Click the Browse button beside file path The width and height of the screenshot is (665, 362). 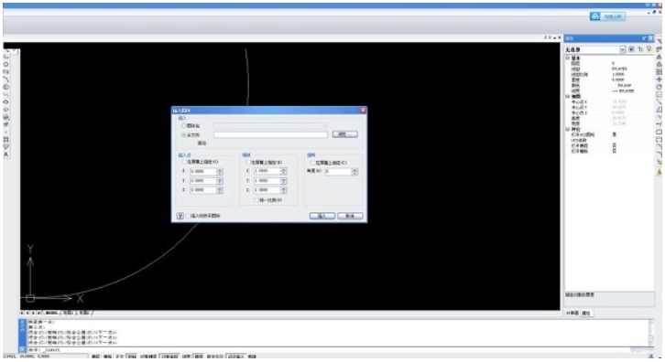[344, 134]
